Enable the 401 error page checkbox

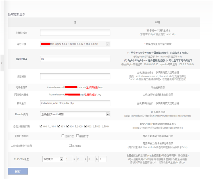coord(50,126)
